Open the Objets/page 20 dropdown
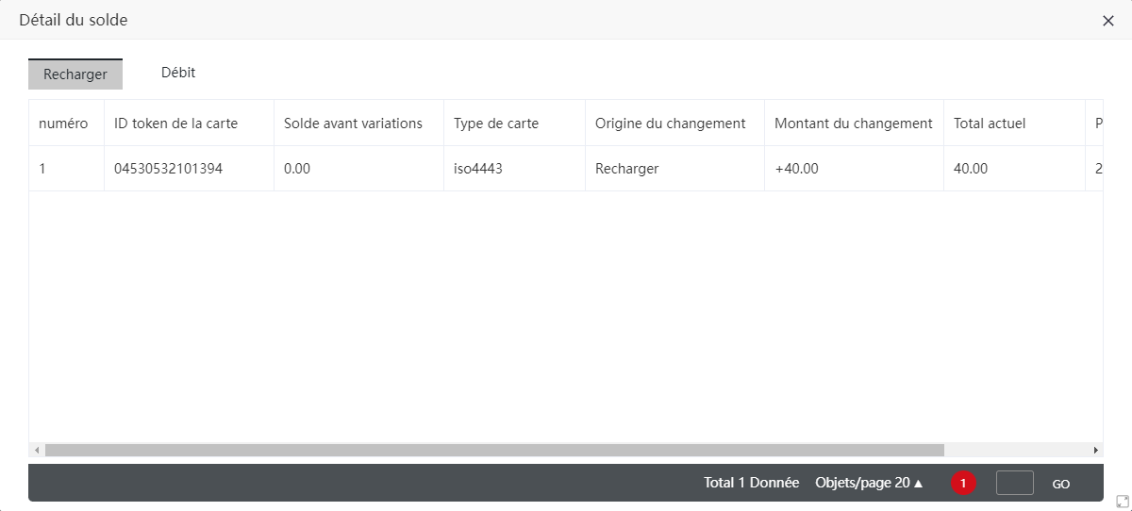The width and height of the screenshot is (1132, 511). tap(869, 483)
